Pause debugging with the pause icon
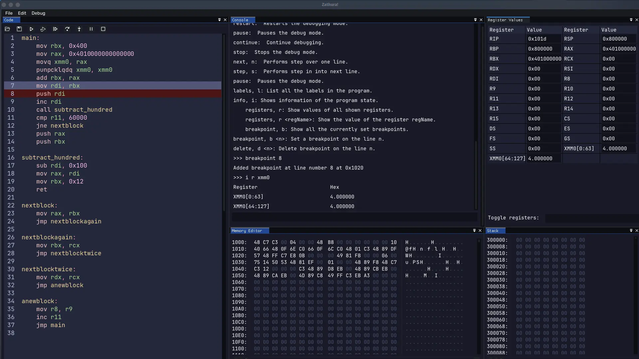This screenshot has width=639, height=359. (x=91, y=29)
